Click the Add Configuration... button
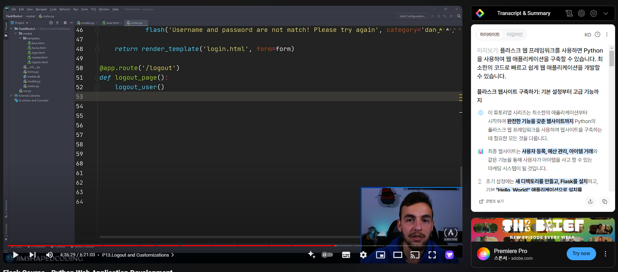Image resolution: width=618 pixels, height=272 pixels. pos(412,16)
